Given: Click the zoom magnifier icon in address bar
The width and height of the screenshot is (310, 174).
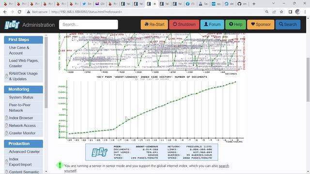Looking at the screenshot, I should coord(267,12).
